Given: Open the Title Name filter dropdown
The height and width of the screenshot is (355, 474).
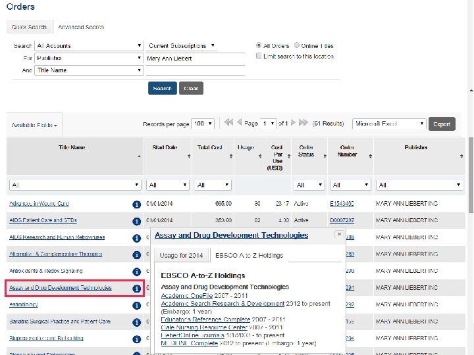Looking at the screenshot, I should (x=75, y=185).
